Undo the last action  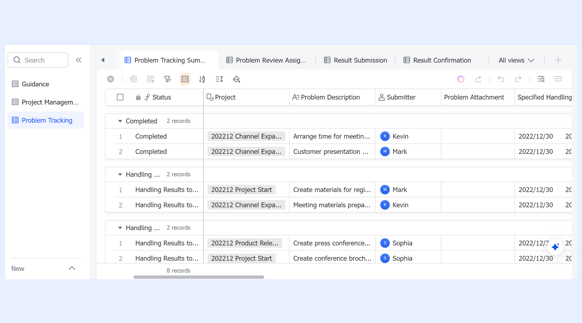(501, 79)
